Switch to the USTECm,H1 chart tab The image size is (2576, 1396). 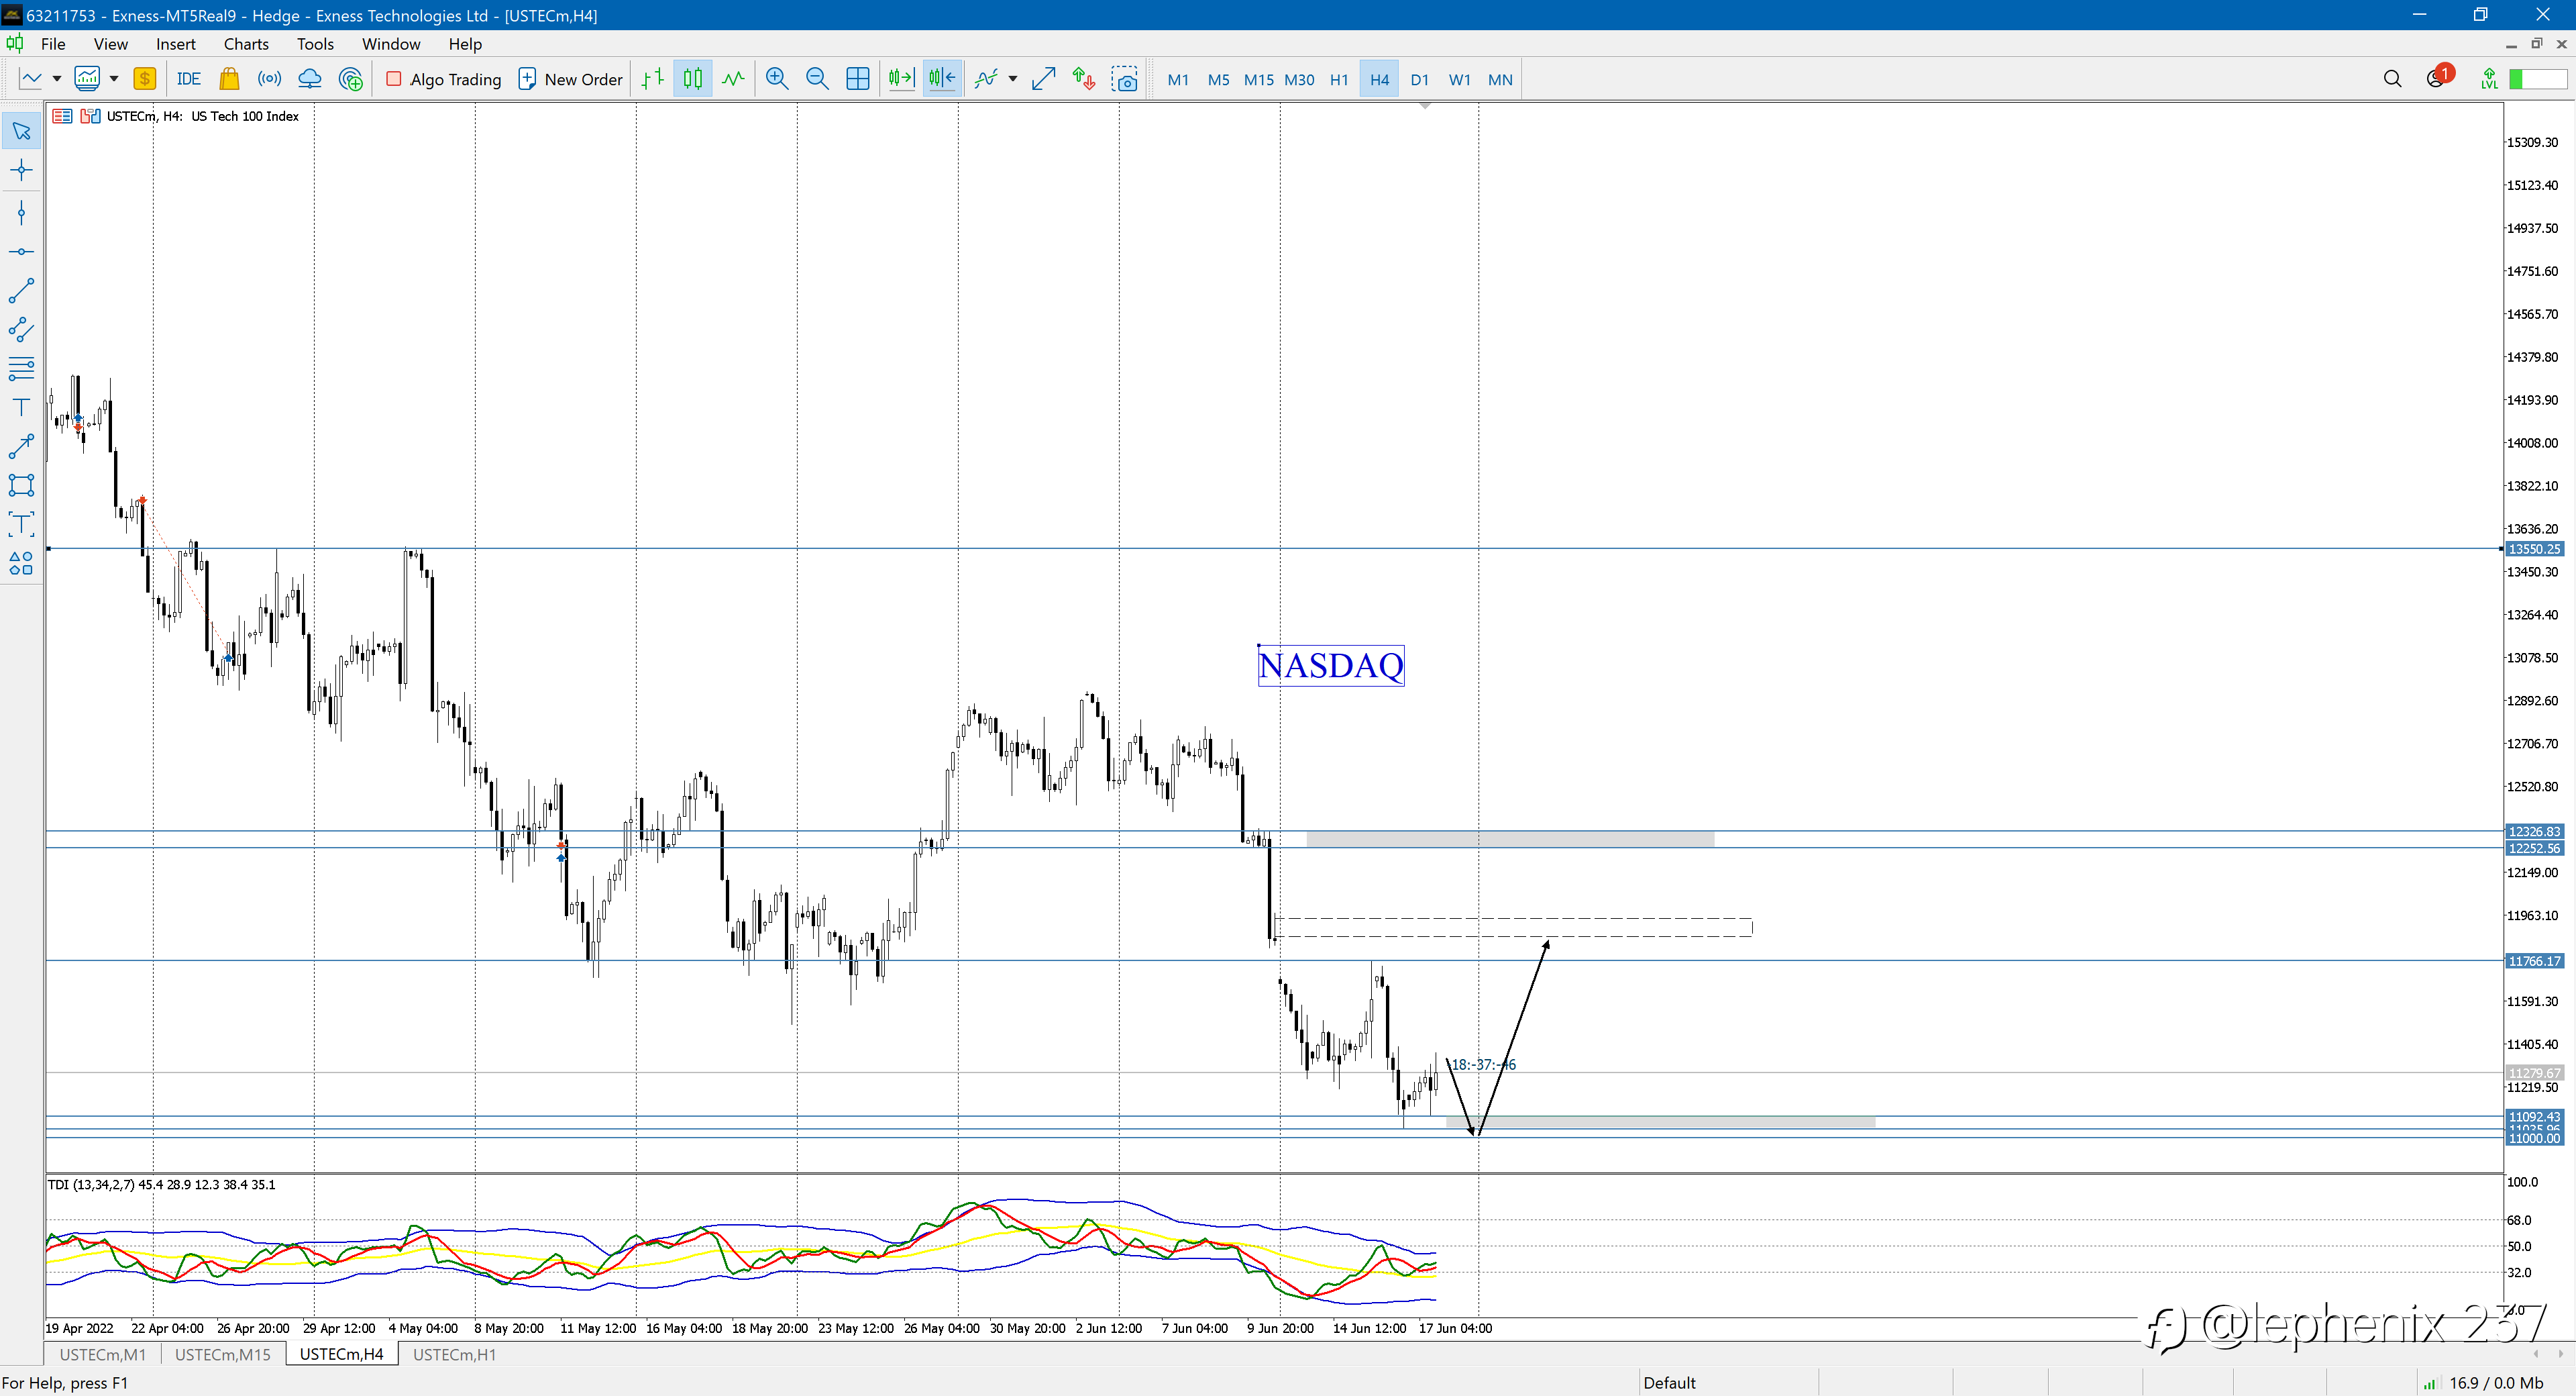click(454, 1354)
